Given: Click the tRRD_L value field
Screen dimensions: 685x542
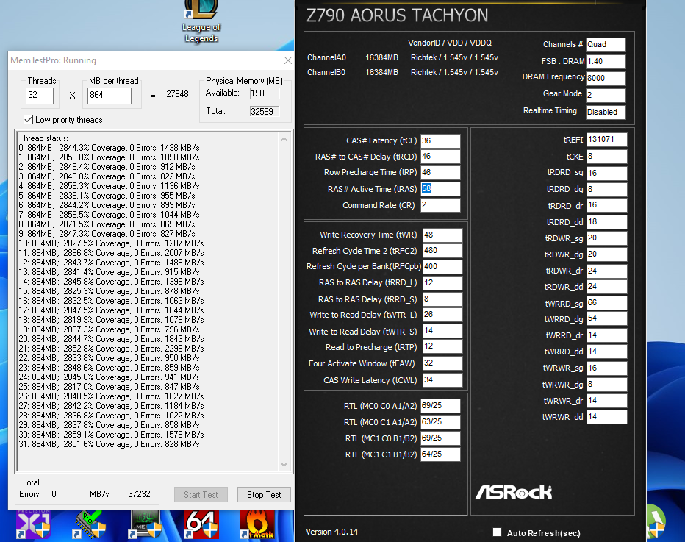Looking at the screenshot, I should (442, 283).
